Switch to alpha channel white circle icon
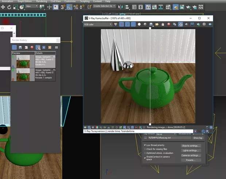This screenshot has height=179, width=226. tap(139, 24)
